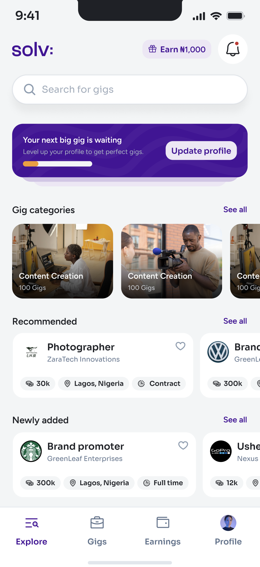Screen dimensions: 260x567
Task: Expand Recommended gigs with See all
Action: pos(235,321)
